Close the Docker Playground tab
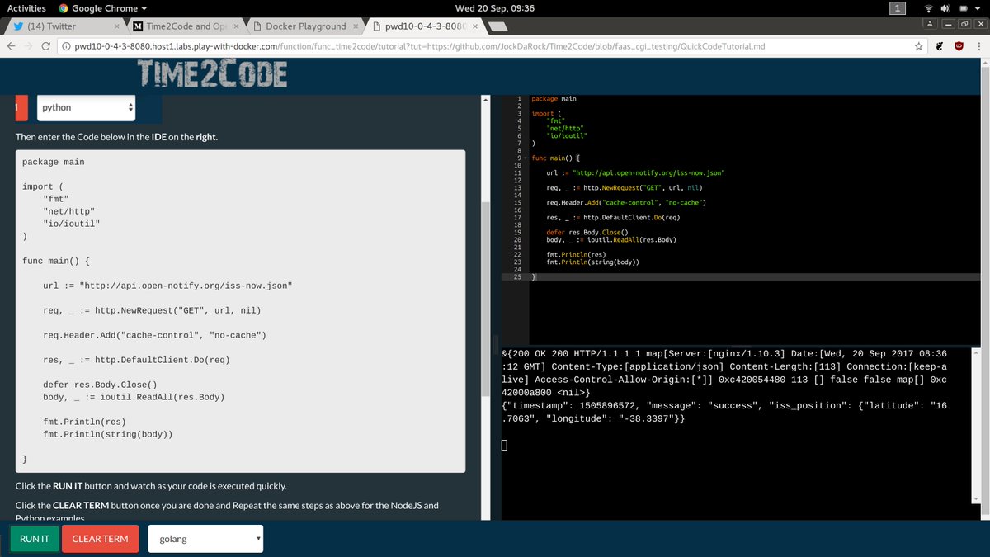This screenshot has width=990, height=557. [x=356, y=26]
